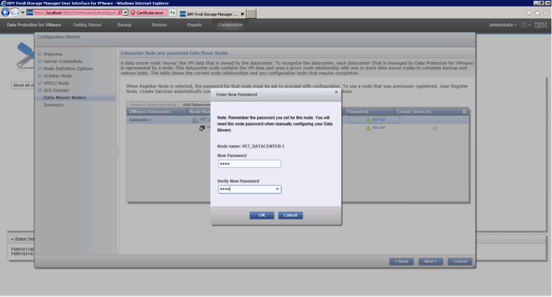Select the Node Definition Options step
The height and width of the screenshot is (297, 552).
(68, 69)
